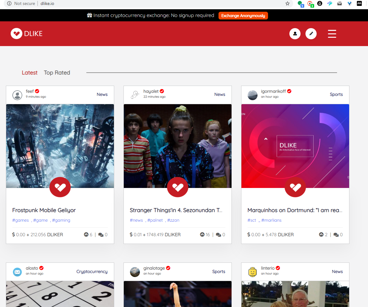Click News category on feef's post
This screenshot has height=307, width=368.
point(102,94)
